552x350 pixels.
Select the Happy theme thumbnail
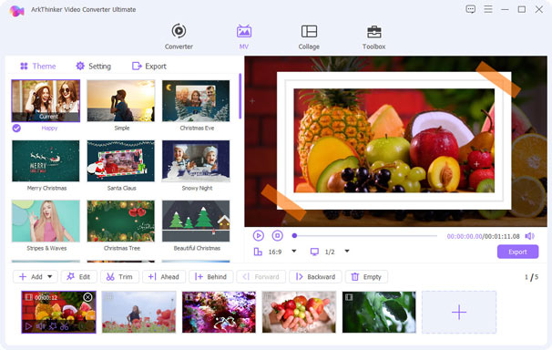(46, 101)
